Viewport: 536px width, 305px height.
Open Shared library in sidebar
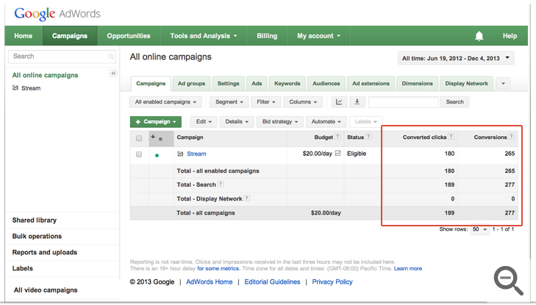tap(35, 220)
